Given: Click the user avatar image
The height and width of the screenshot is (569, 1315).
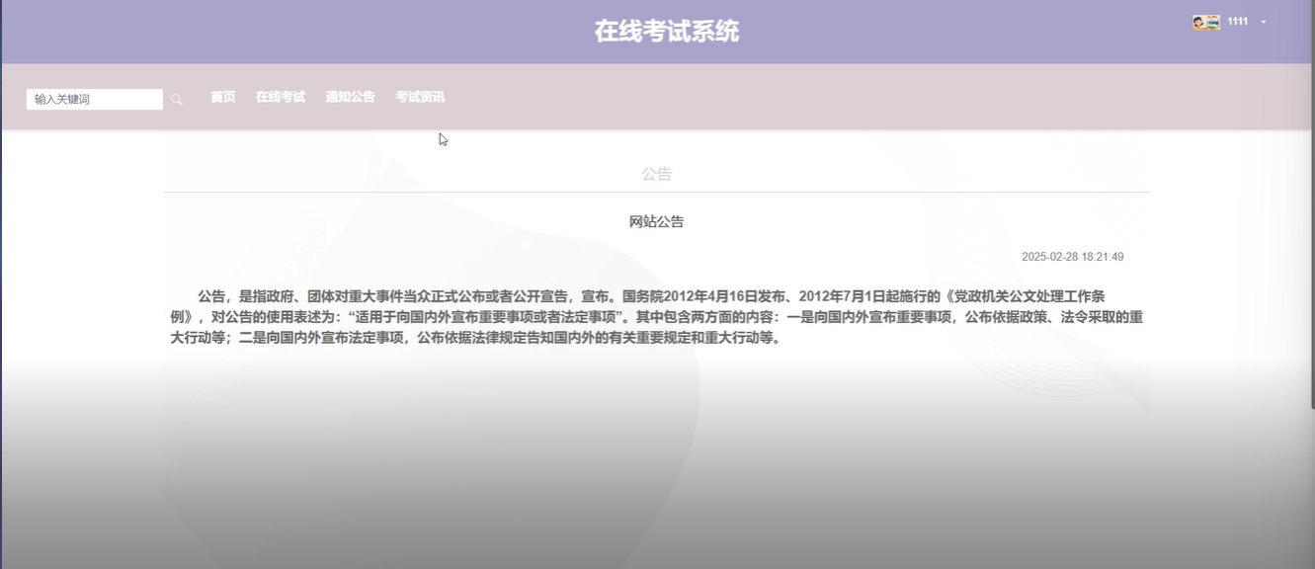Looking at the screenshot, I should pos(1206,22).
